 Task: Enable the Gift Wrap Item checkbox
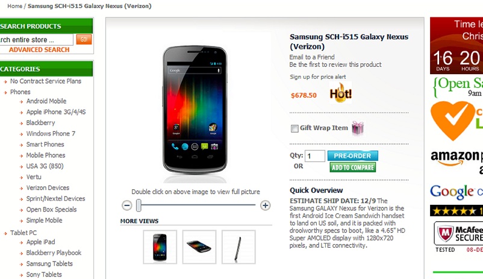(294, 128)
